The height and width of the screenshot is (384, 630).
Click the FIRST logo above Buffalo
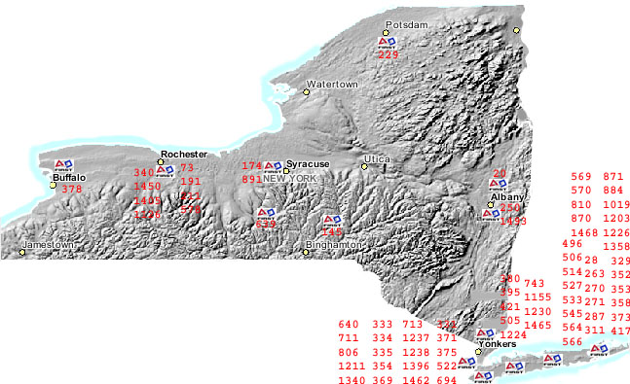[64, 165]
